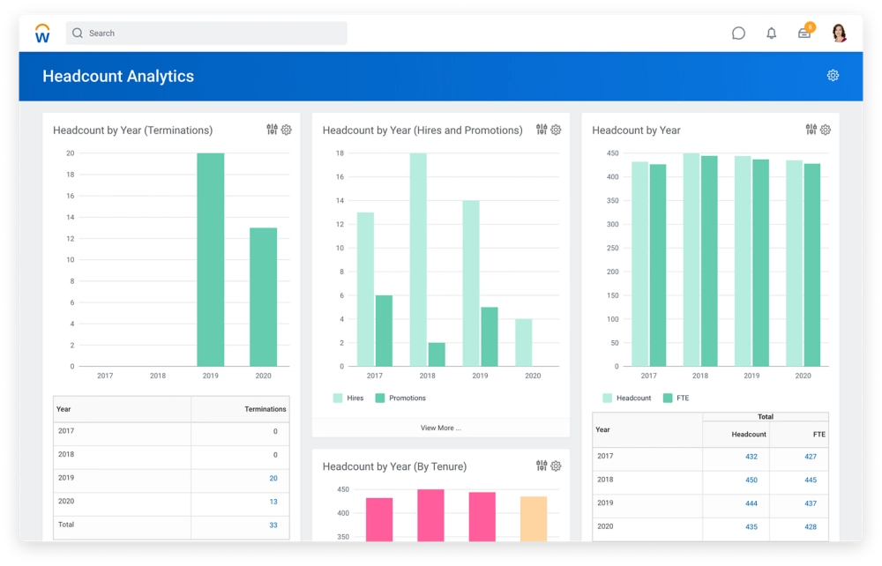Open gear settings on By Tenure chart
Image resolution: width=882 pixels, height=566 pixels.
pos(556,466)
